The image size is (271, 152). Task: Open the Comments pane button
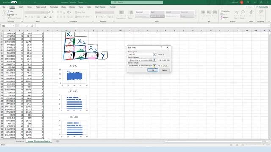(x=262, y=7)
